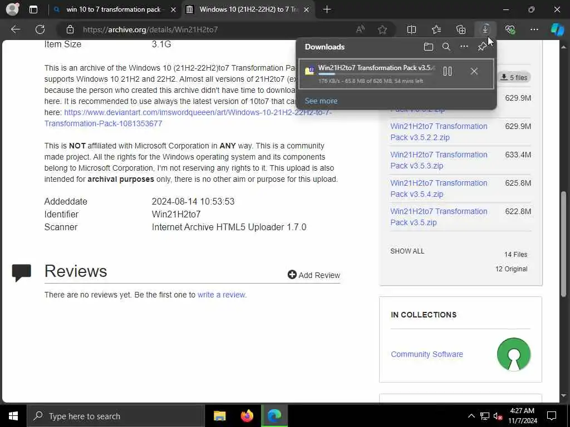Activate Read aloud icon in address bar
Viewport: 570px width, 427px height.
(360, 29)
